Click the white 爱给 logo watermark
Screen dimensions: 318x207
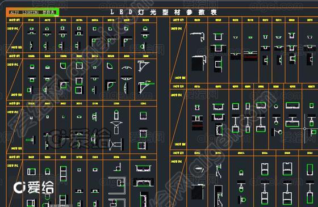pyautogui.click(x=34, y=187)
